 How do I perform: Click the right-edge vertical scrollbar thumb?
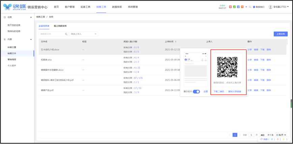pos(291,104)
